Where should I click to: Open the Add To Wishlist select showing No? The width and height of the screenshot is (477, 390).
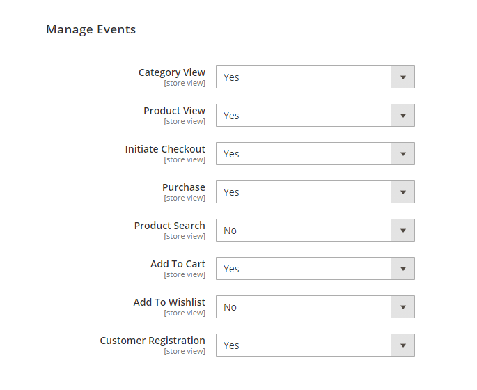click(304, 307)
